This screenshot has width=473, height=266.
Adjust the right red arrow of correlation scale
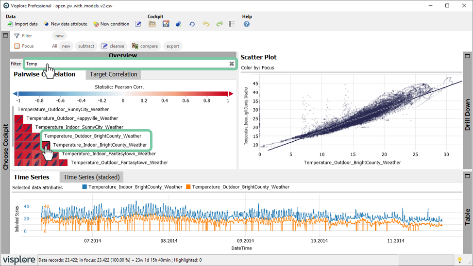pyautogui.click(x=231, y=94)
